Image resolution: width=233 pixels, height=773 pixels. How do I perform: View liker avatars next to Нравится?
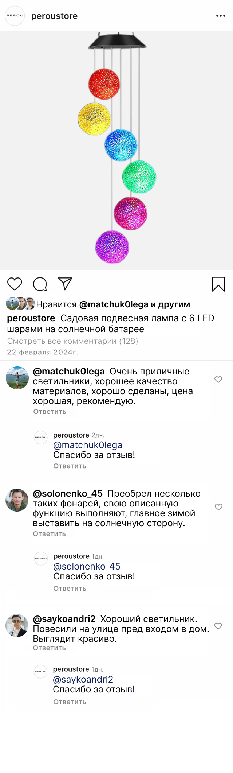click(x=20, y=304)
